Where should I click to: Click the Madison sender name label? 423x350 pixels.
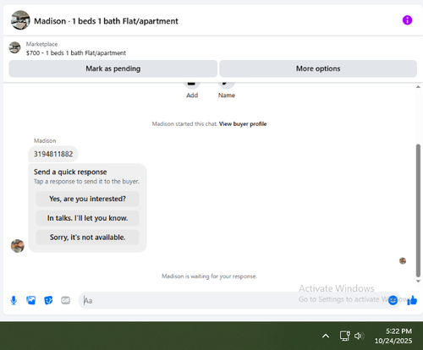click(x=45, y=140)
